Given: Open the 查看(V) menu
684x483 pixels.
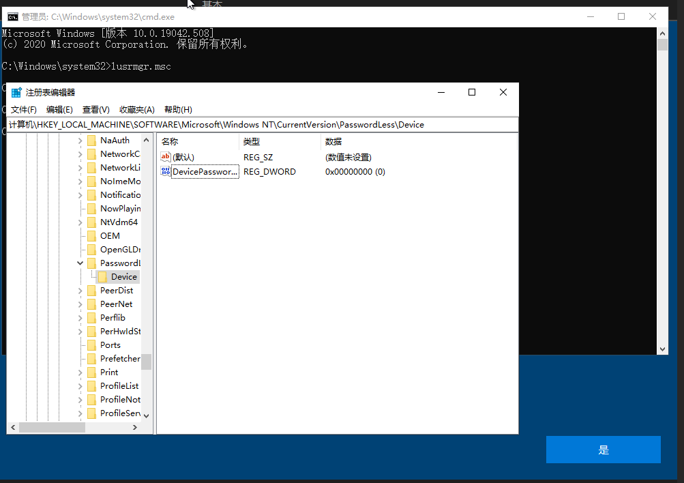Looking at the screenshot, I should click(x=96, y=110).
